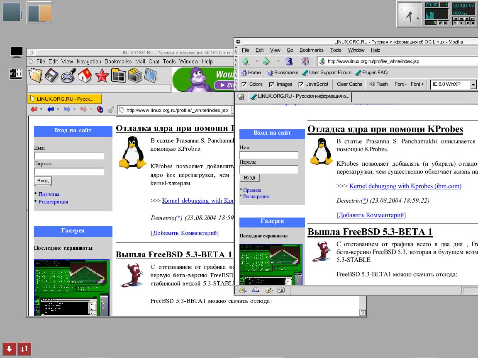Viewport: 478px width, 358px height.
Task: Click the Address Book icon in Mozilla's status bar
Action: pos(281,290)
